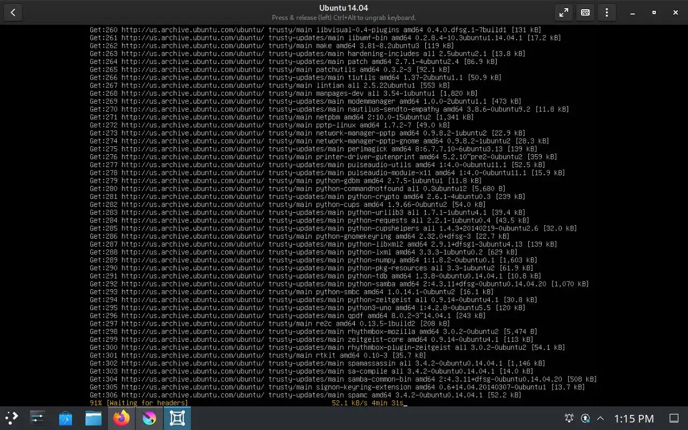Click the Get:264 patch amd64 line
Viewport: 688px width, 430px height.
pos(293,62)
